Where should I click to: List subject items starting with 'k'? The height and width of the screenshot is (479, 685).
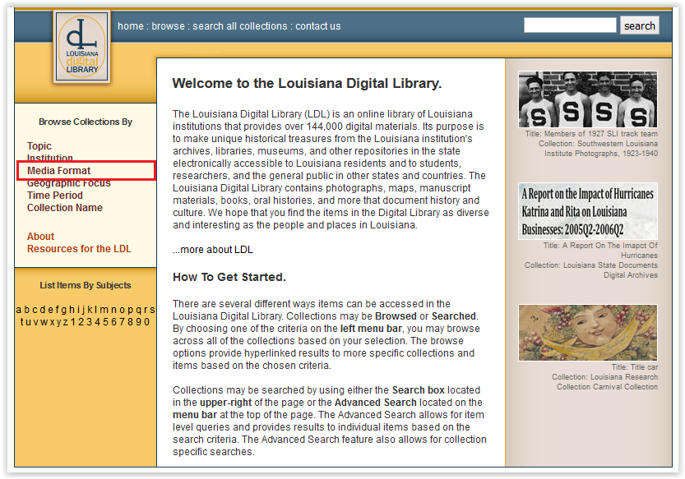pos(90,310)
